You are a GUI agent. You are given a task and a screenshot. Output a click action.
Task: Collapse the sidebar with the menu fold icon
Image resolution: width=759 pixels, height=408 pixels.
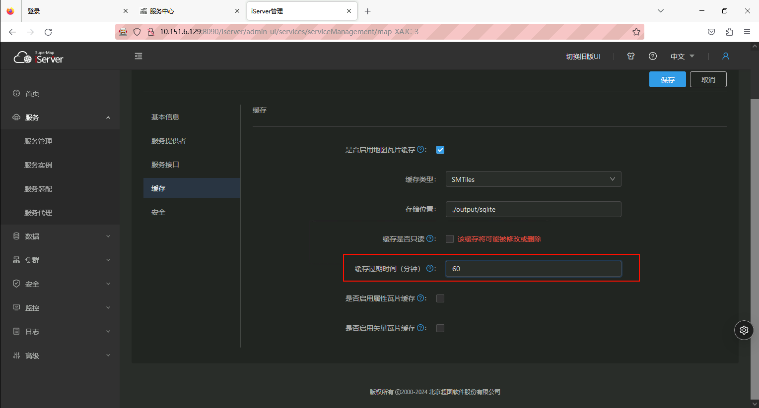coord(138,56)
